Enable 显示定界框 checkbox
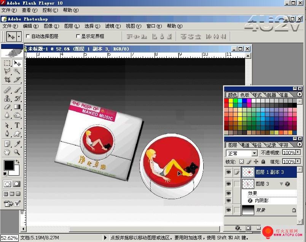This screenshot has height=242, width=306. [78, 36]
